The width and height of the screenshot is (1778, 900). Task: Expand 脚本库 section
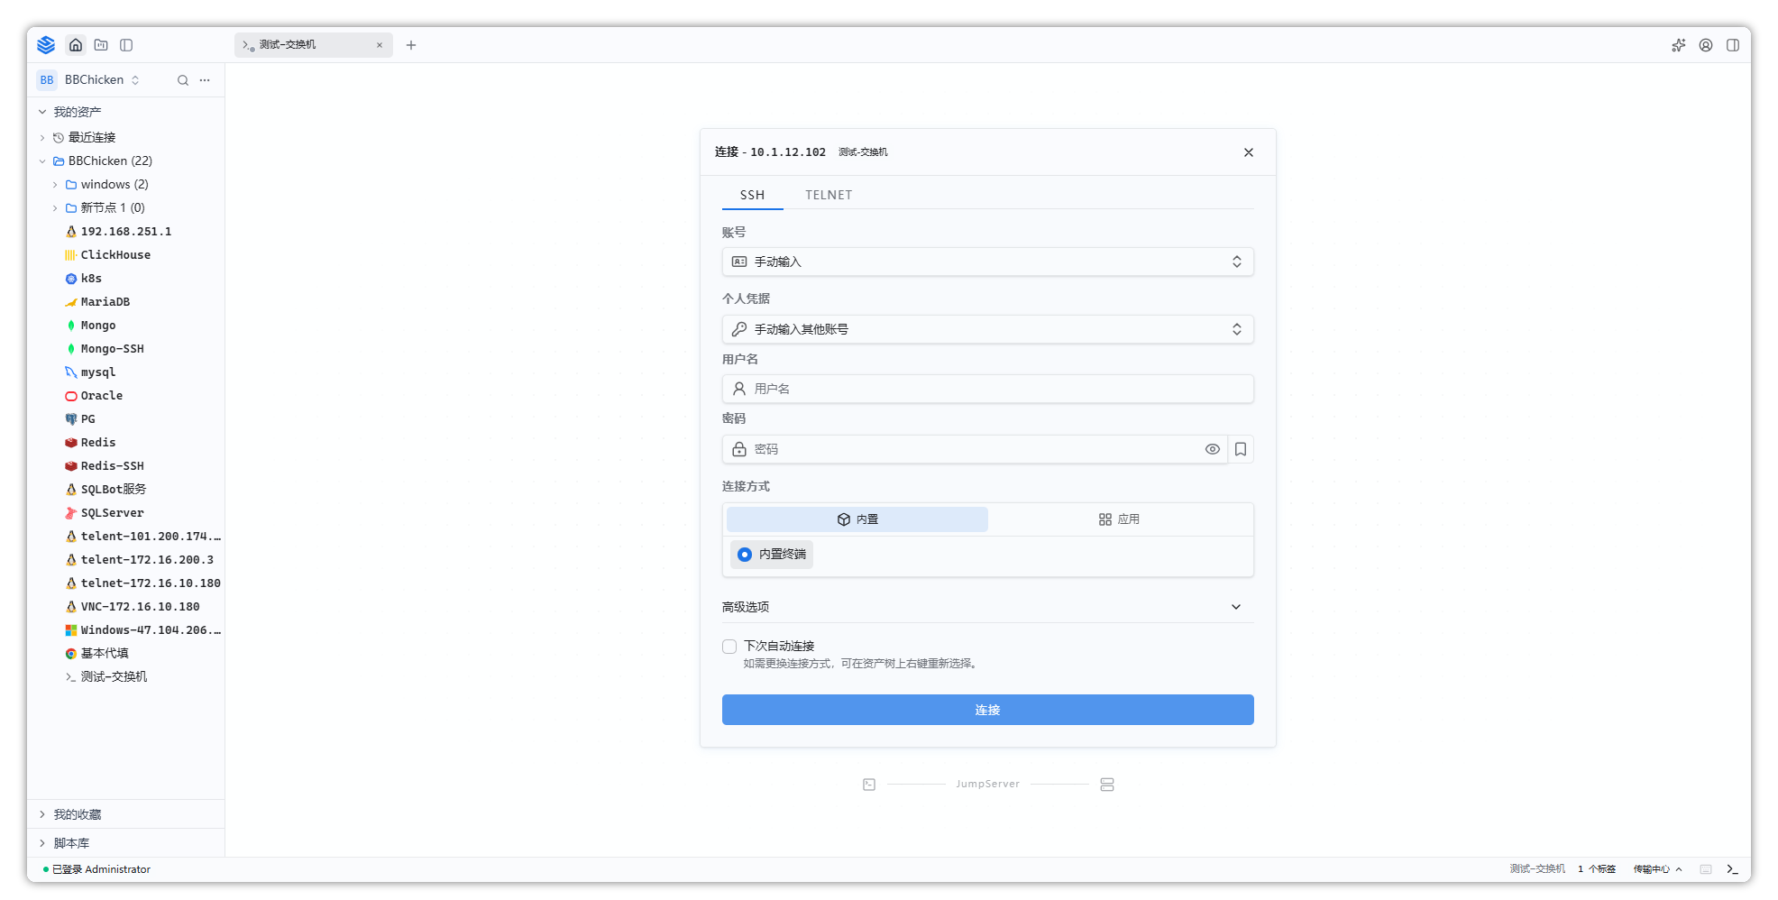pos(126,843)
